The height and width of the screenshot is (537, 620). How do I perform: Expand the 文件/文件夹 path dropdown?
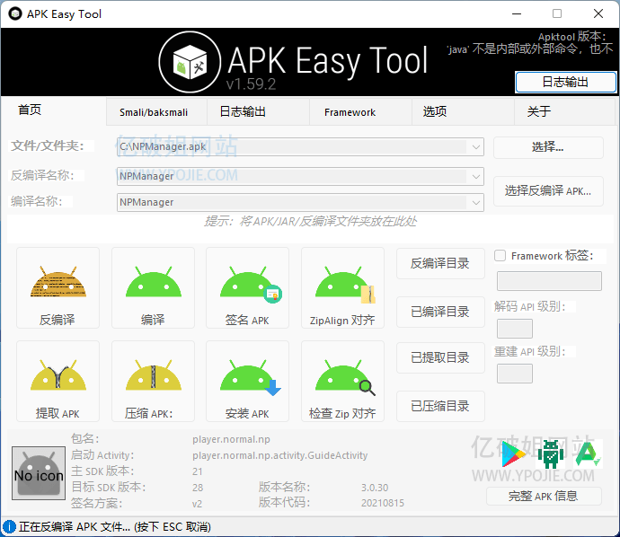pyautogui.click(x=476, y=147)
